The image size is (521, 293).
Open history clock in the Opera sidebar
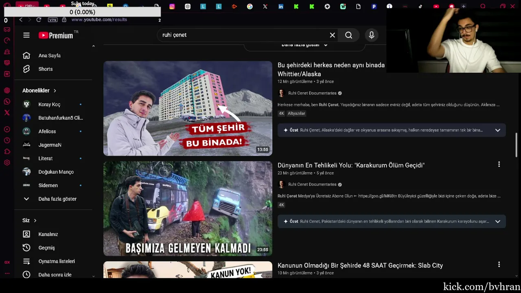(x=7, y=140)
